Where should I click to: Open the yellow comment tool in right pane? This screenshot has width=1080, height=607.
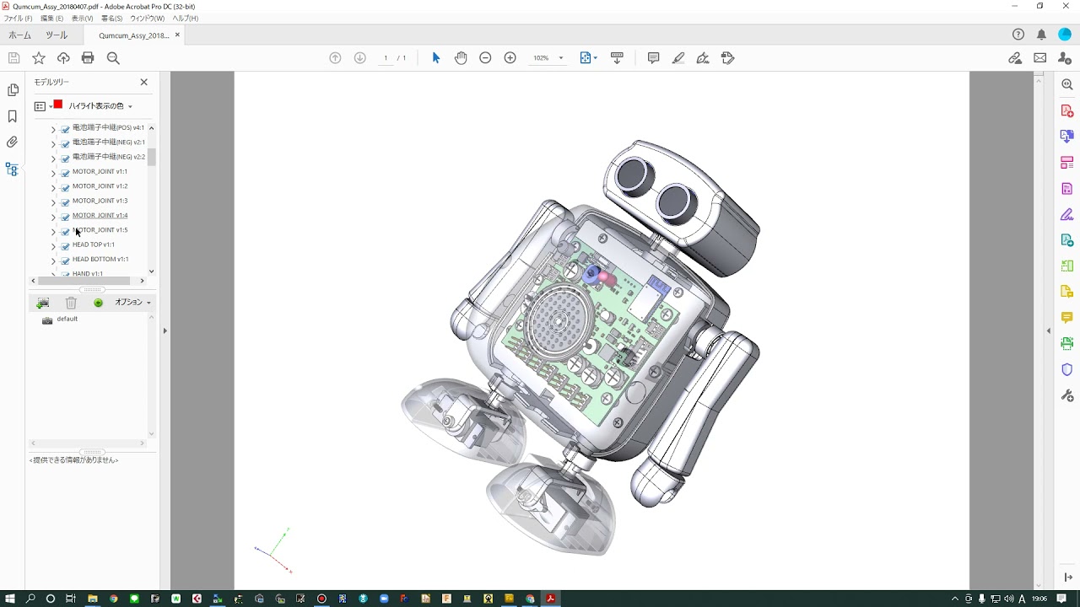1066,318
